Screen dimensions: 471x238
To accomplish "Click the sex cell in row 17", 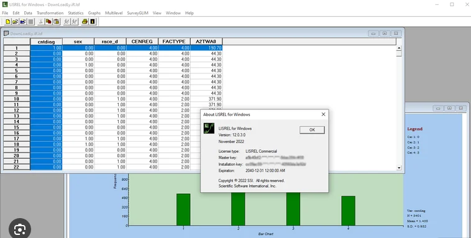I will coord(78,139).
